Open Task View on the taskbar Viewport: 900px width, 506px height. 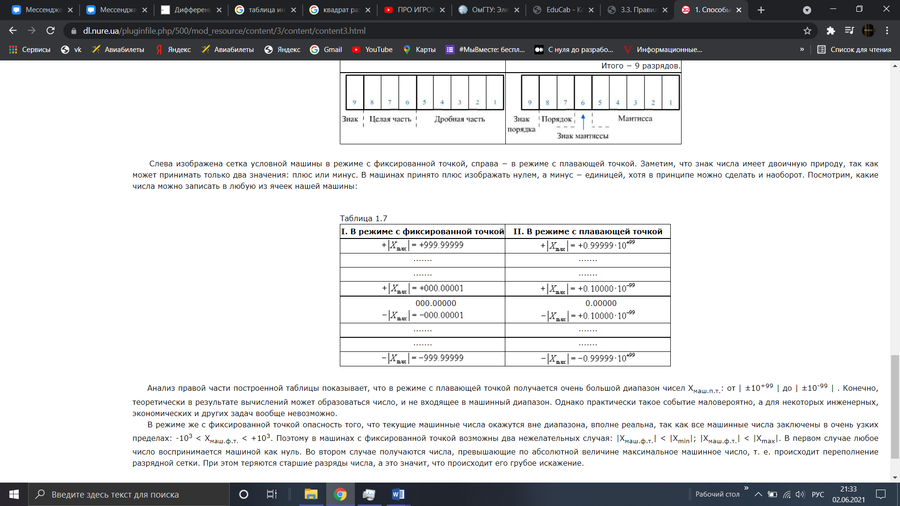click(x=271, y=494)
